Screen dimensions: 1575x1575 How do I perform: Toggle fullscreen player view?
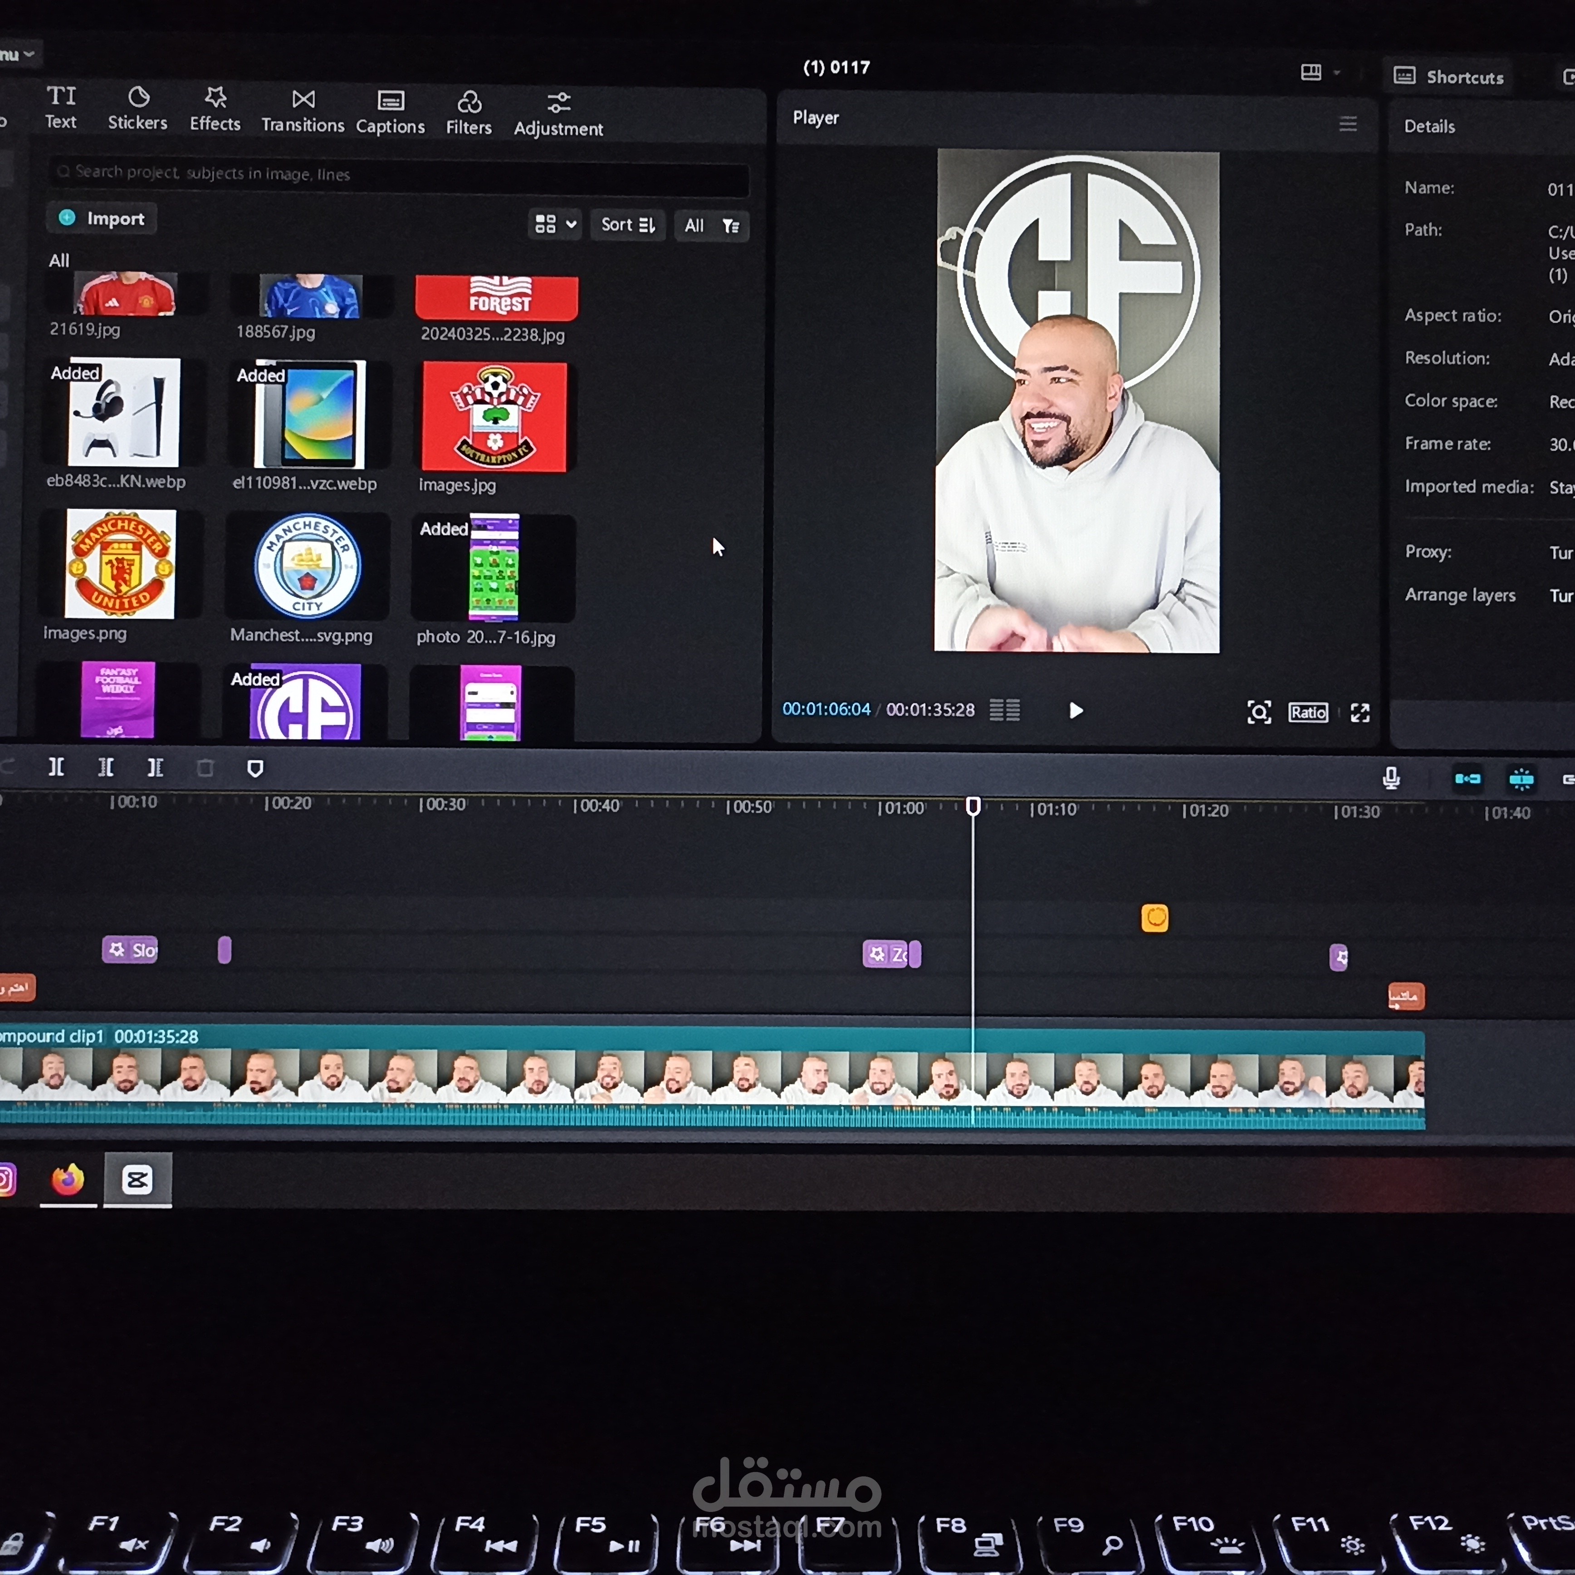coord(1360,713)
